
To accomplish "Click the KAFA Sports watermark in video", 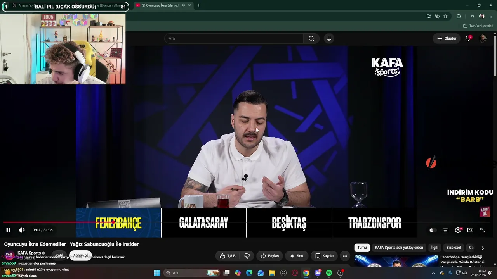I will [x=388, y=67].
